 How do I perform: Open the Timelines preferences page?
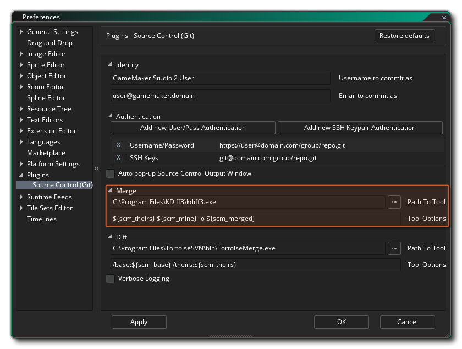coord(41,219)
